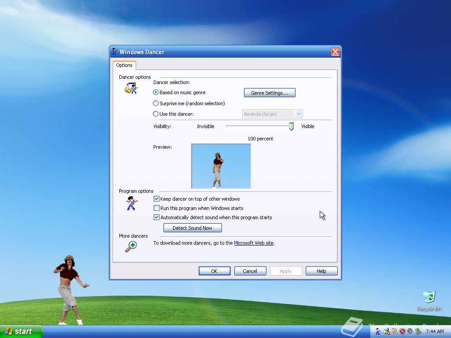Open the Recycle Bin on desktop
The height and width of the screenshot is (338, 451).
(429, 301)
